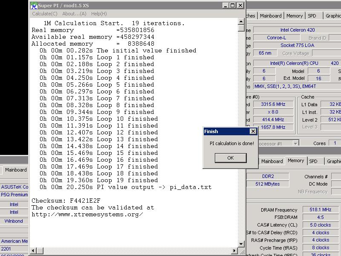Open the Calculate(C) menu
The image size is (341, 256).
coord(45,14)
